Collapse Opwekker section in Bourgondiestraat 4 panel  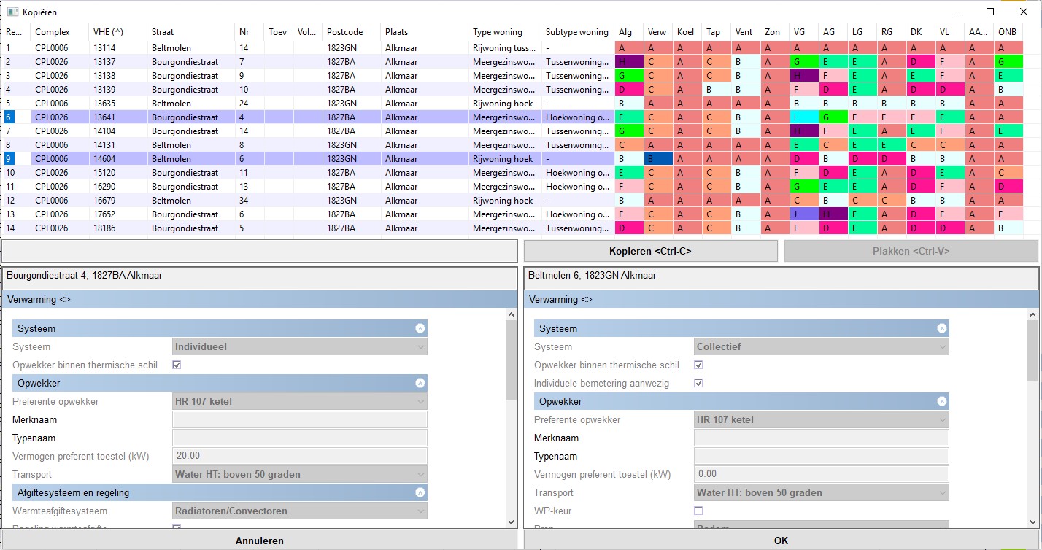click(420, 383)
